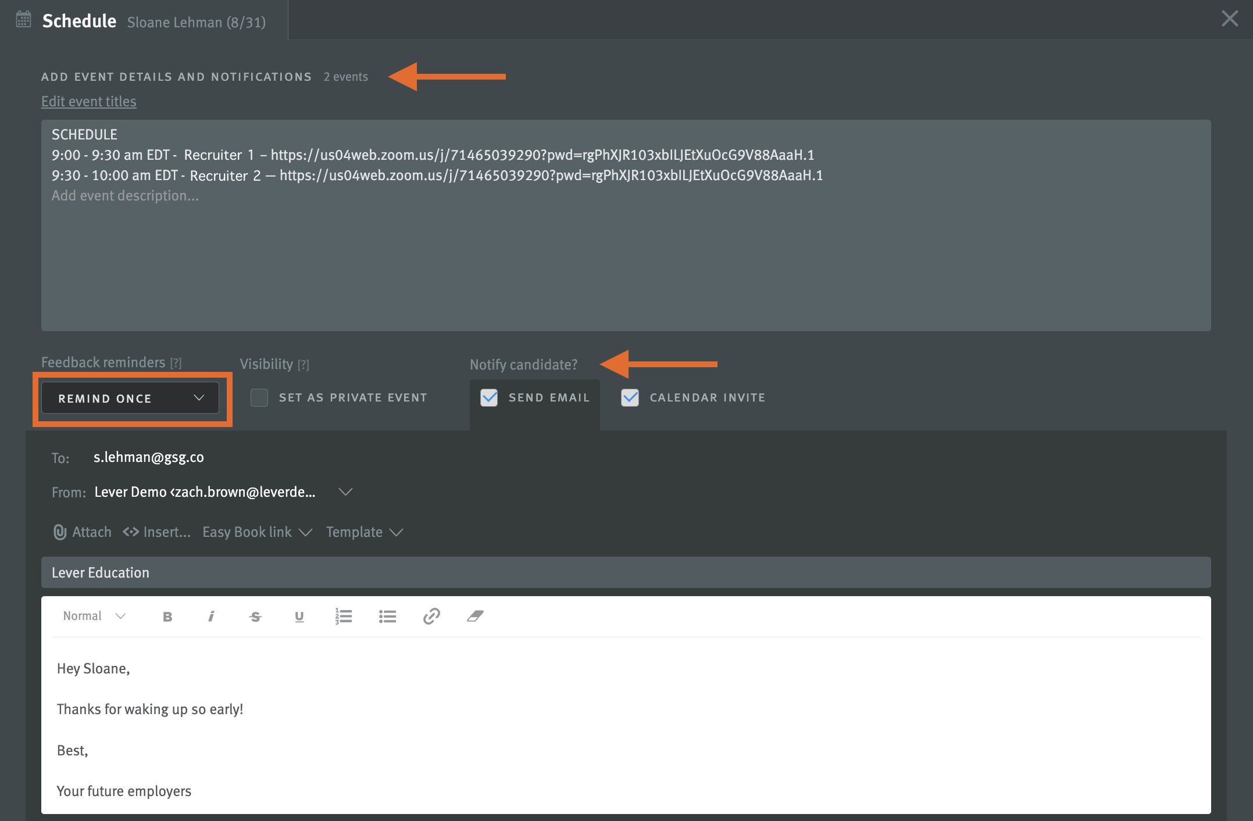Open the Remind Once dropdown
The height and width of the screenshot is (821, 1253).
click(x=130, y=398)
